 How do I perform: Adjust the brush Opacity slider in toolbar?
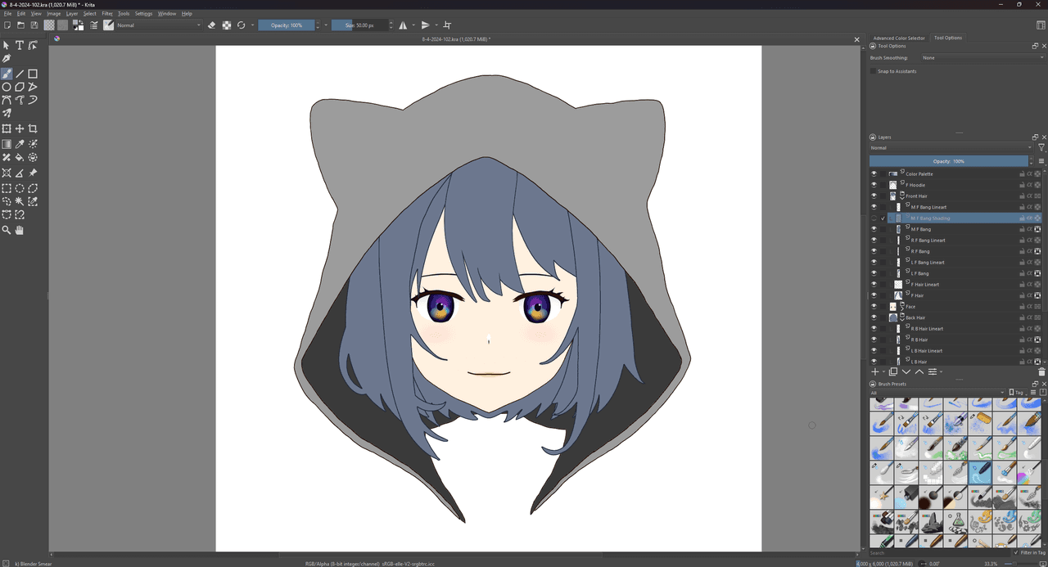click(286, 25)
